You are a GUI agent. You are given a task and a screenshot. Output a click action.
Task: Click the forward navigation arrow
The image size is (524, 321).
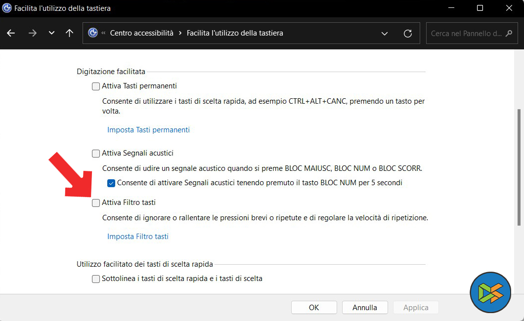click(x=33, y=33)
